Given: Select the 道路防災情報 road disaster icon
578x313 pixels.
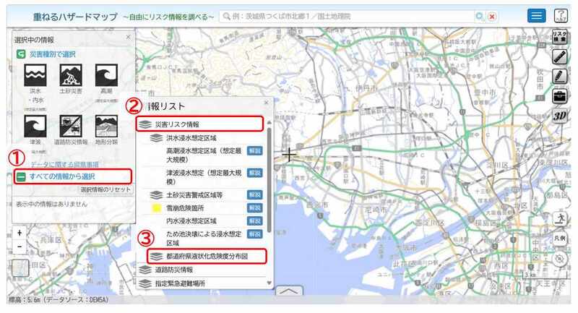Looking at the screenshot, I should pos(71,126).
